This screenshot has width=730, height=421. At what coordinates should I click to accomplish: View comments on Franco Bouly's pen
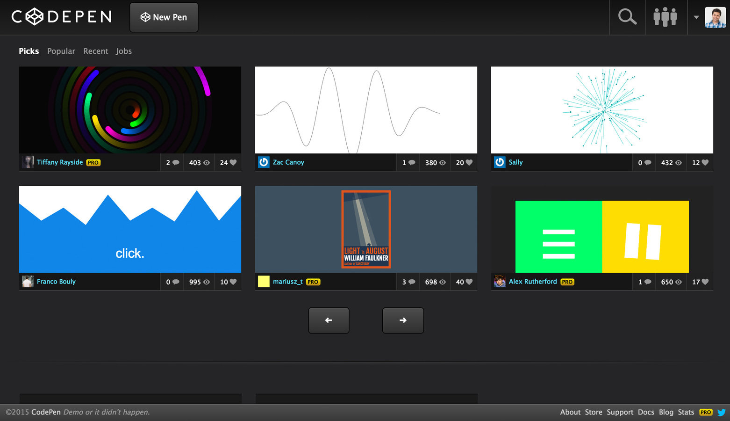click(172, 282)
